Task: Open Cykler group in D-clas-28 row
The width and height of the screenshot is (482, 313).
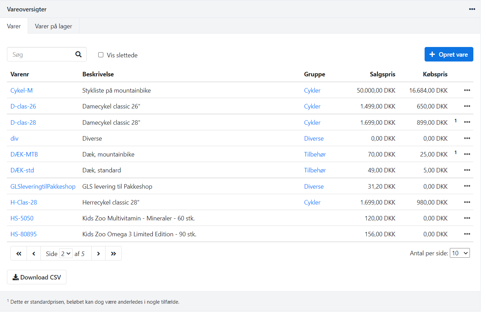Action: tap(312, 123)
